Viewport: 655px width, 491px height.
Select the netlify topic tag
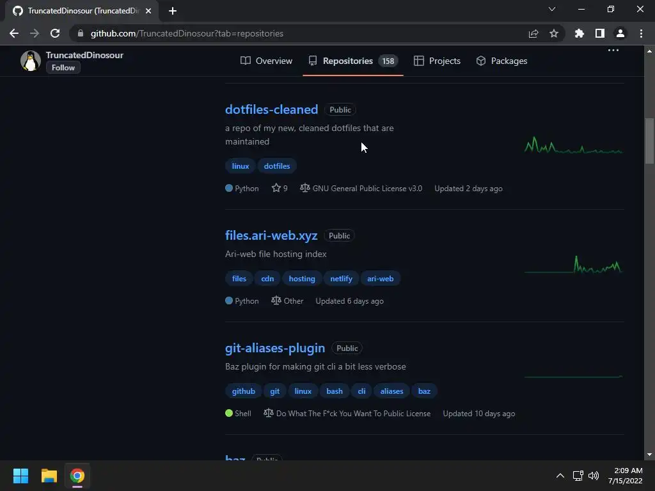(x=342, y=279)
